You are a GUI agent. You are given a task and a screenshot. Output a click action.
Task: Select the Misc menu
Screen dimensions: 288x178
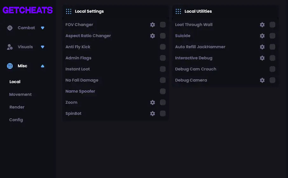[x=22, y=66]
